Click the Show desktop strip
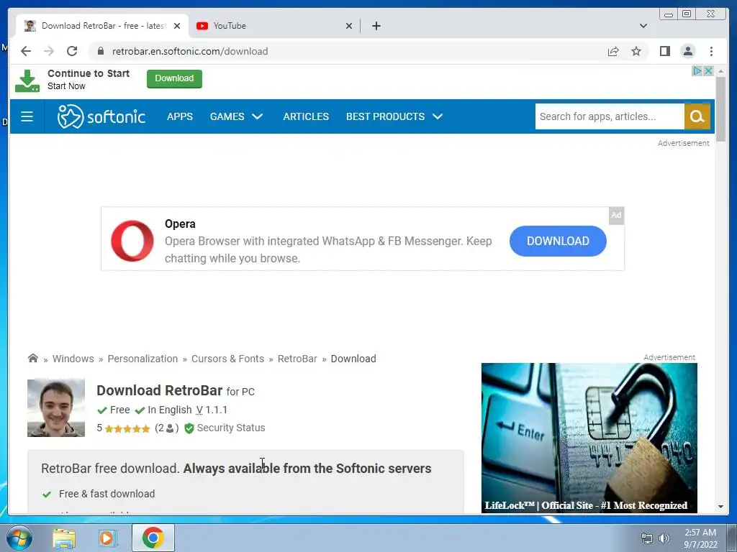This screenshot has width=737, height=552. point(732,538)
